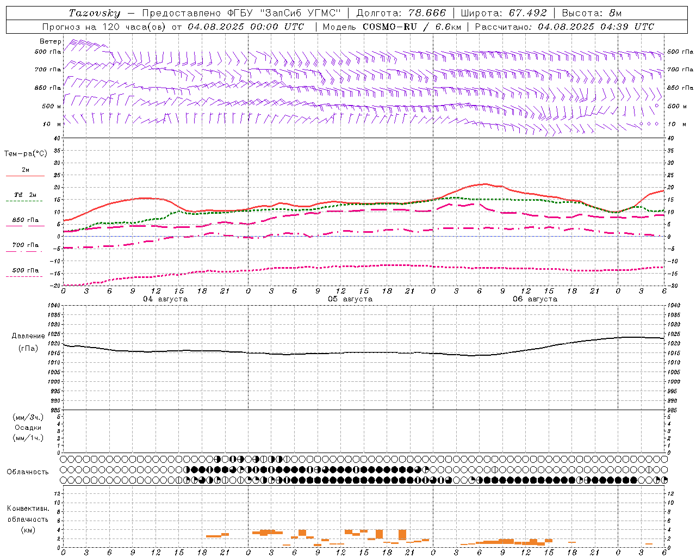The height and width of the screenshot is (557, 696).
Task: Click the 2м temperature legend label
Action: (26, 170)
